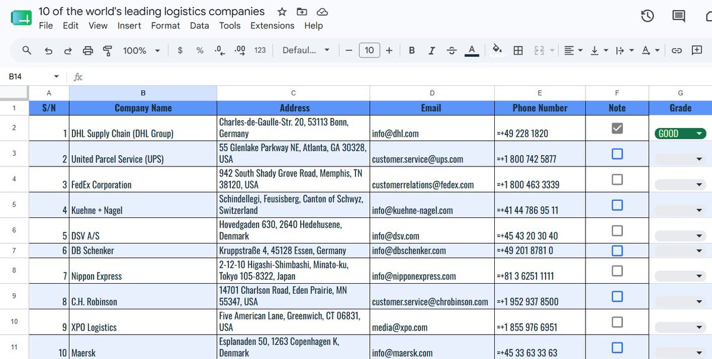Click the formula bar input
This screenshot has width=712, height=359.
[398, 76]
